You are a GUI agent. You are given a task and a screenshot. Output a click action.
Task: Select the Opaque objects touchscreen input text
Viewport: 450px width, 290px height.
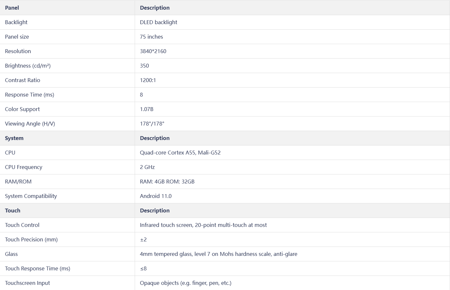185,283
